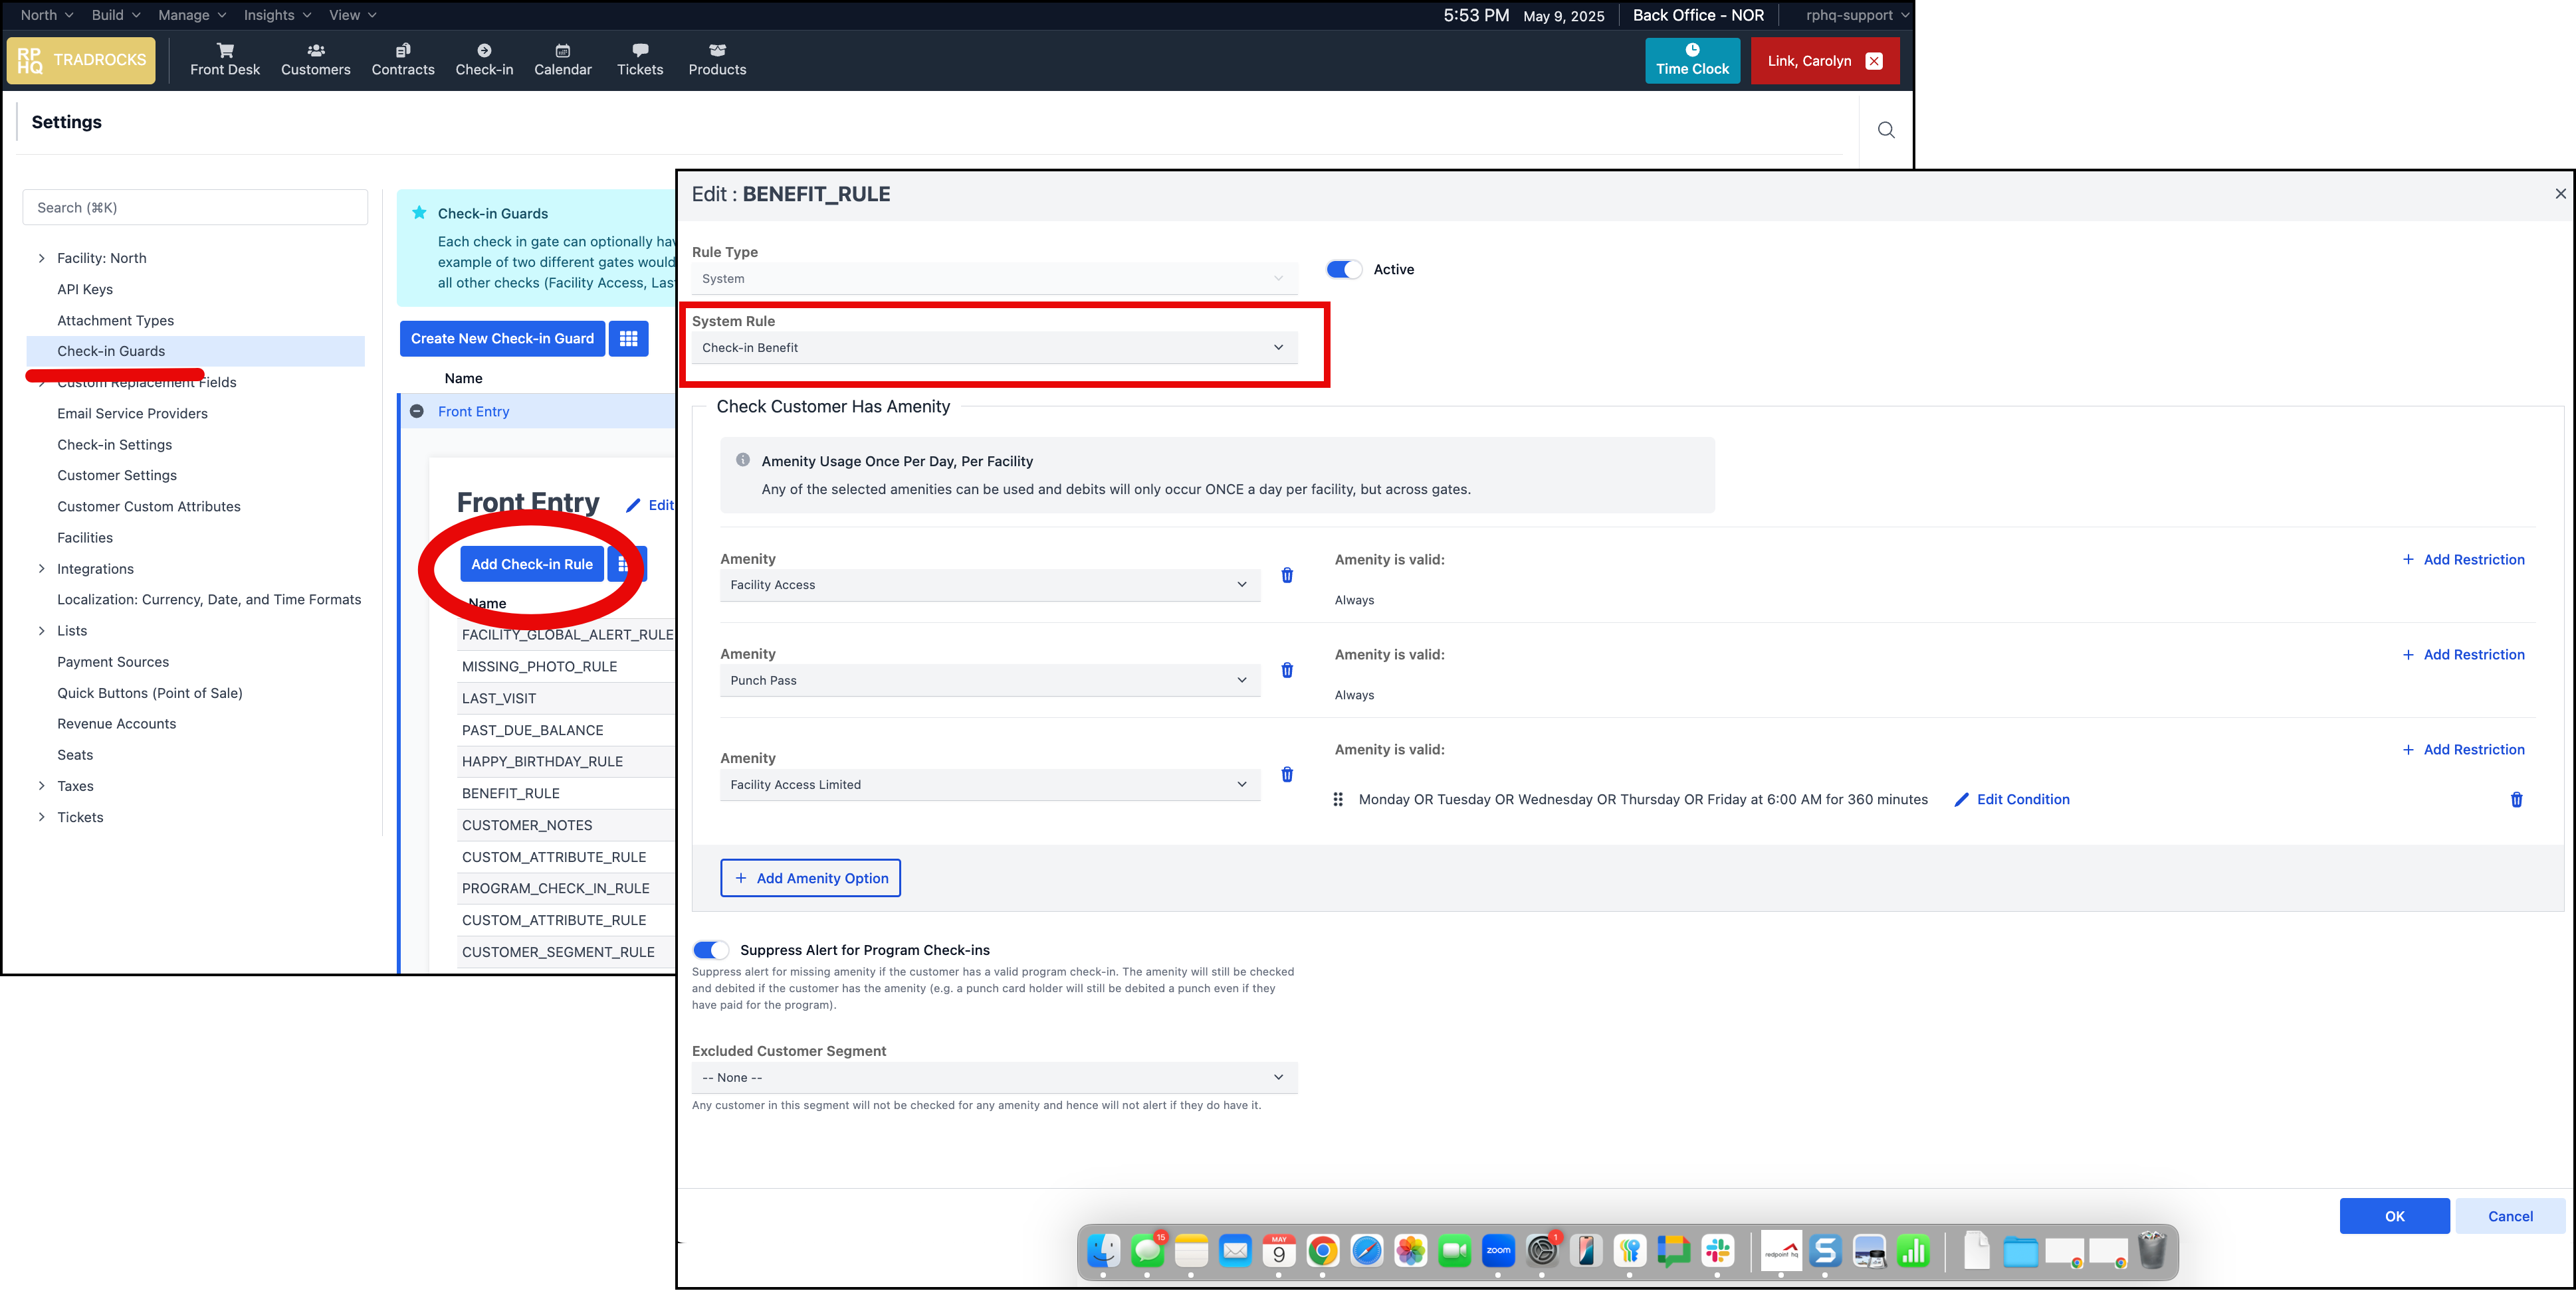Close the Edit BENEFIT_RULE dialog
This screenshot has height=1295, width=2576.
2561,194
